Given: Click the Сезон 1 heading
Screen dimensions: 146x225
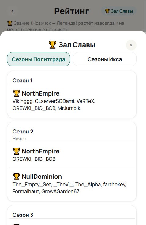Looking at the screenshot, I should [22, 80].
